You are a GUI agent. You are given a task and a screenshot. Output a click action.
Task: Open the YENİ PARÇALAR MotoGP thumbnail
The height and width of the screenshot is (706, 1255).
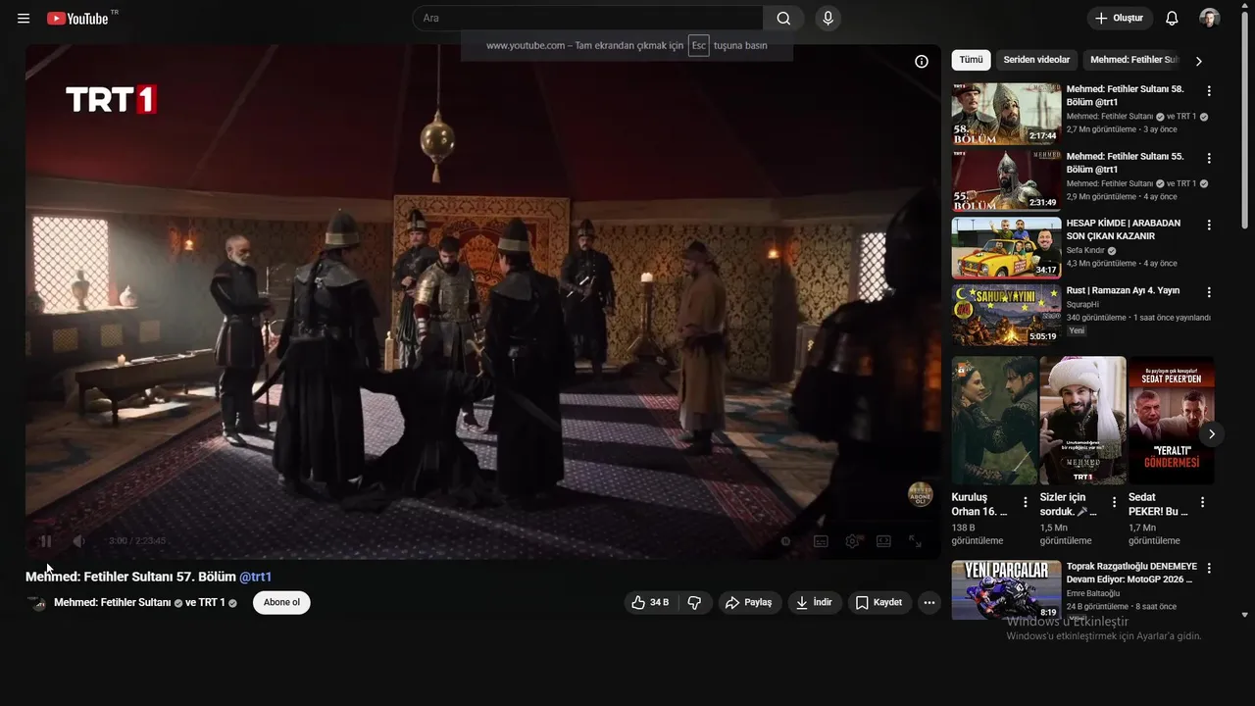click(1006, 590)
